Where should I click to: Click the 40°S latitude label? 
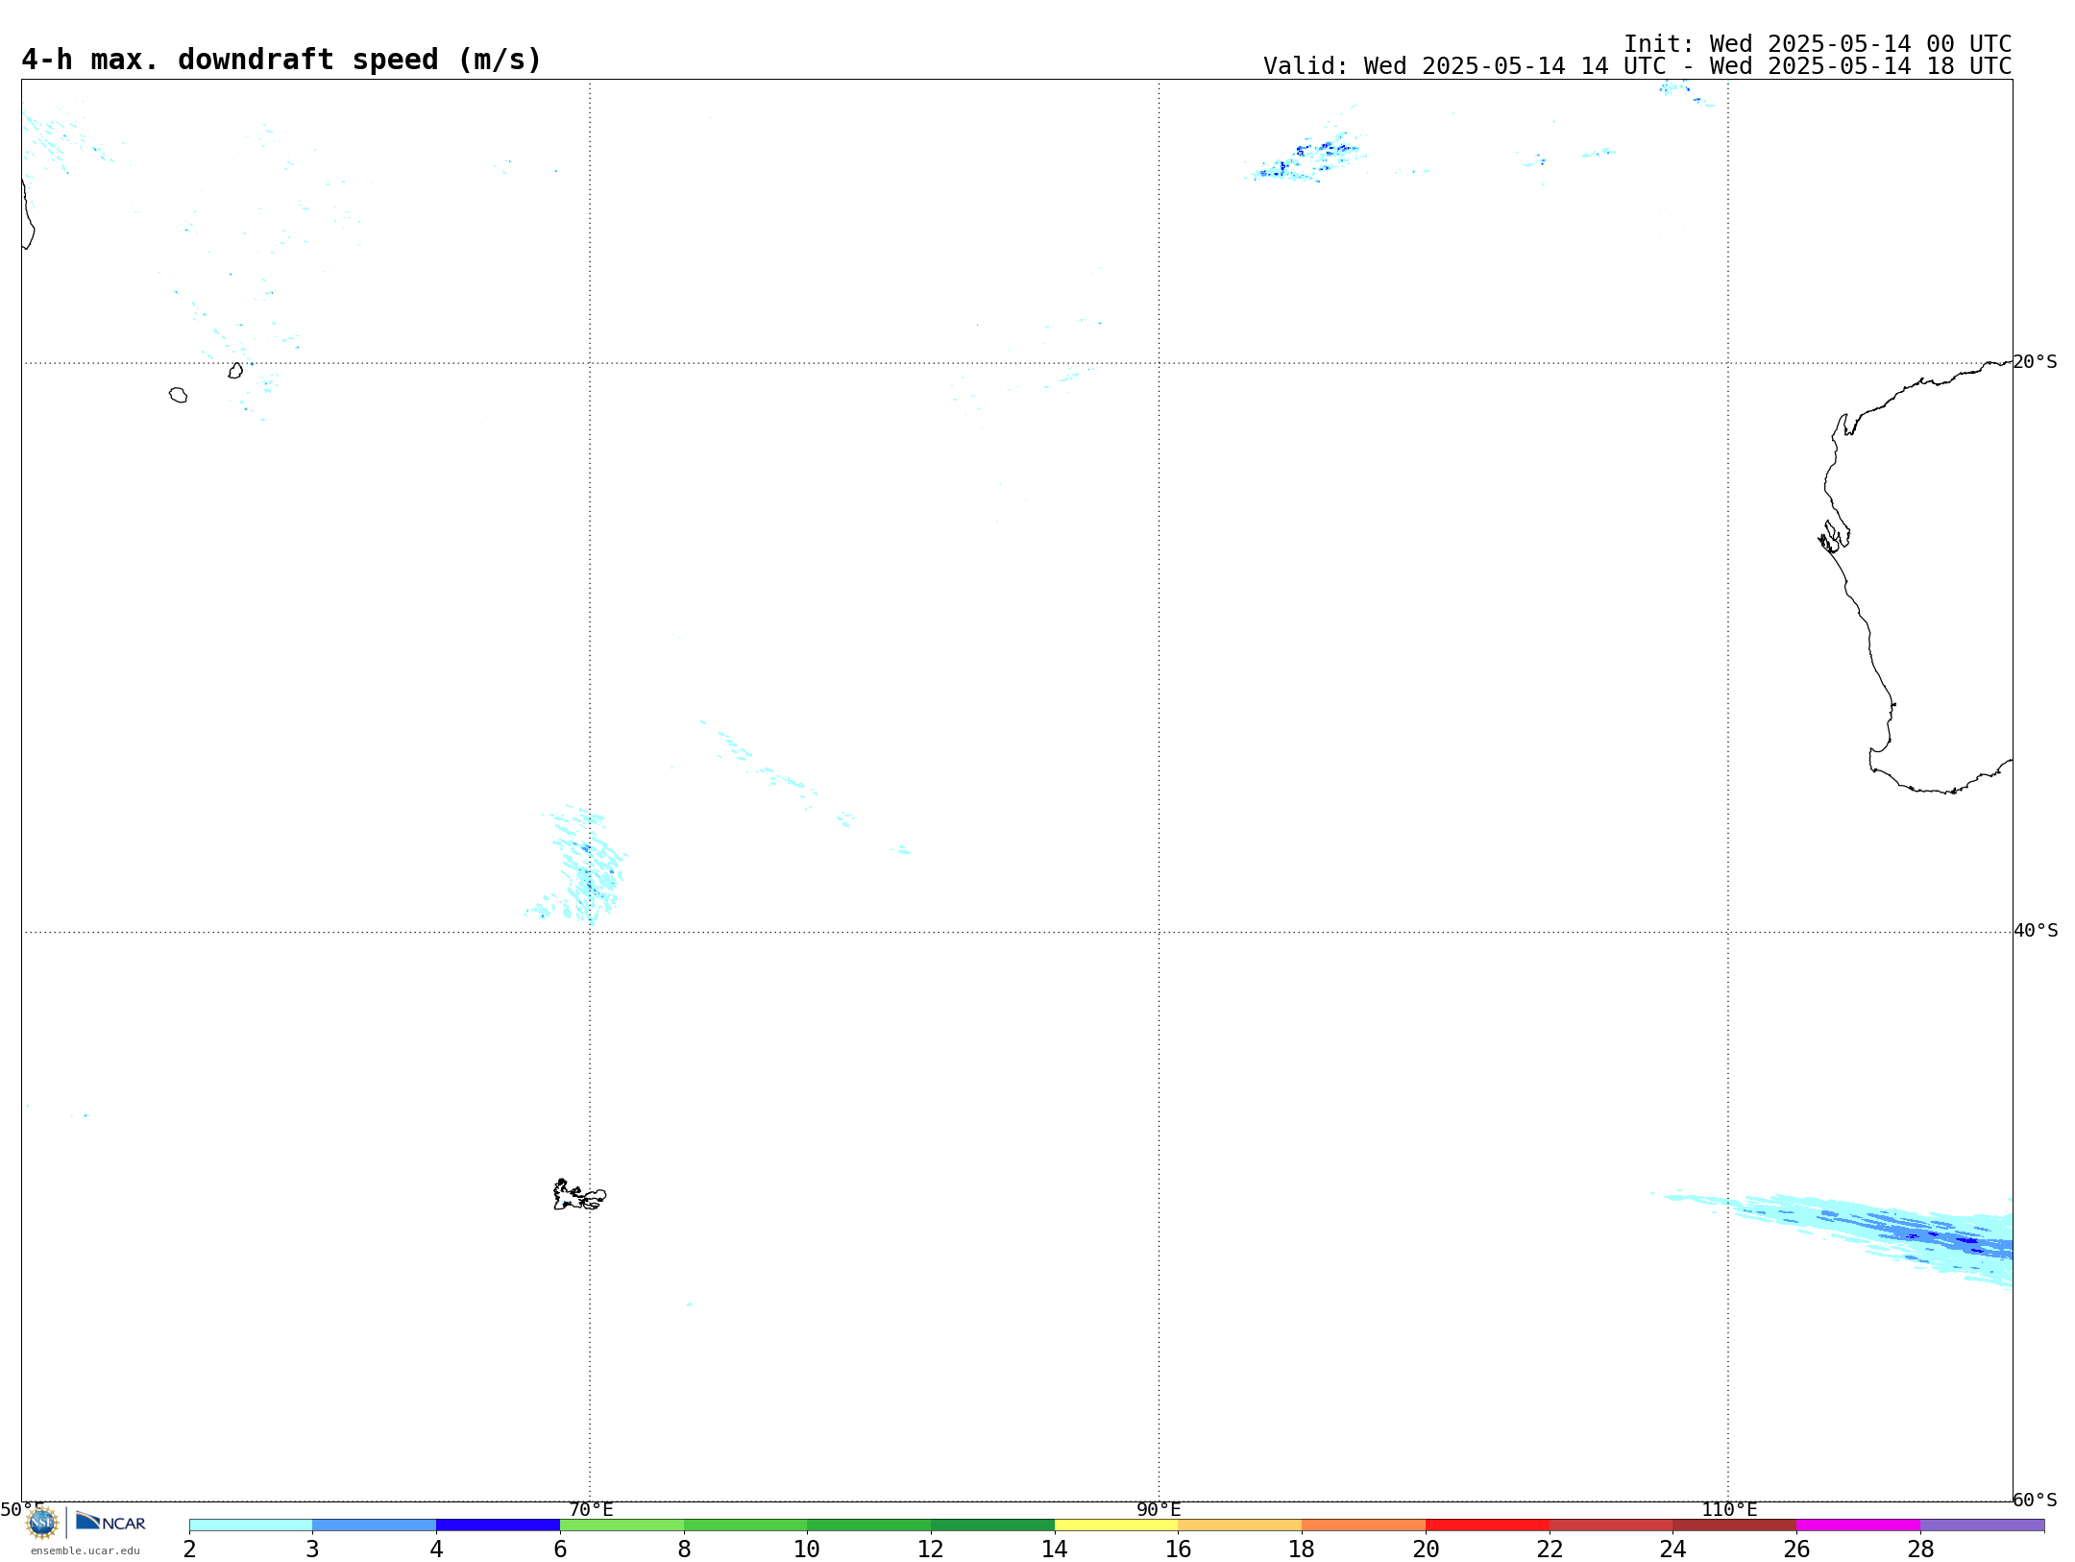pyautogui.click(x=2036, y=931)
